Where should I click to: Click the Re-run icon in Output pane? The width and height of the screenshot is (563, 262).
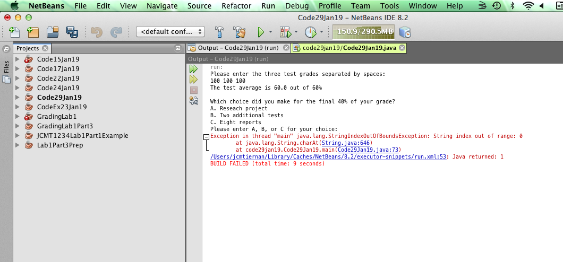coord(194,69)
